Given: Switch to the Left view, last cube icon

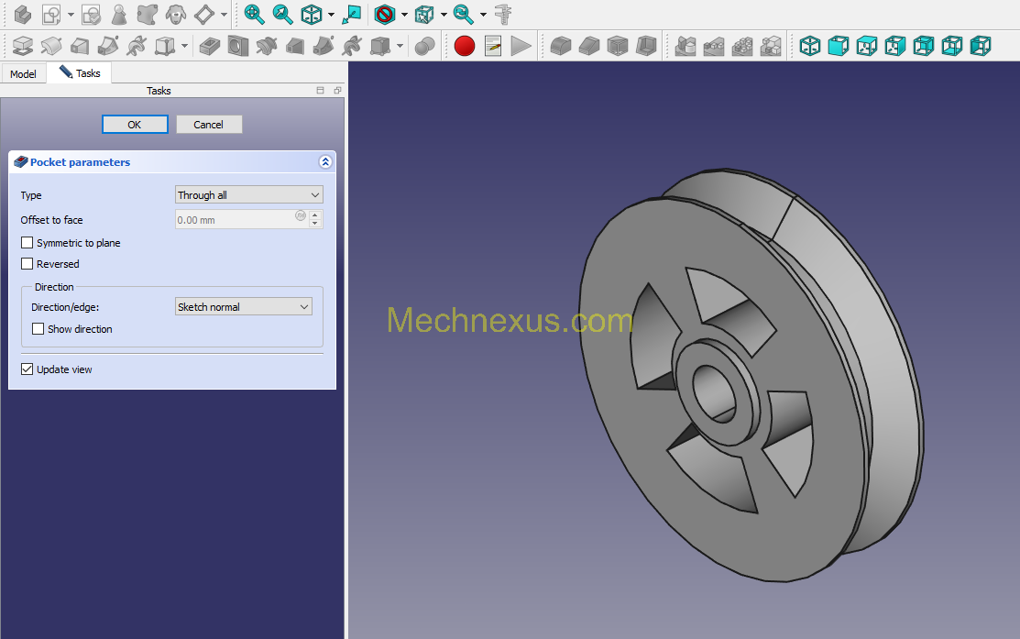Looking at the screenshot, I should (981, 46).
